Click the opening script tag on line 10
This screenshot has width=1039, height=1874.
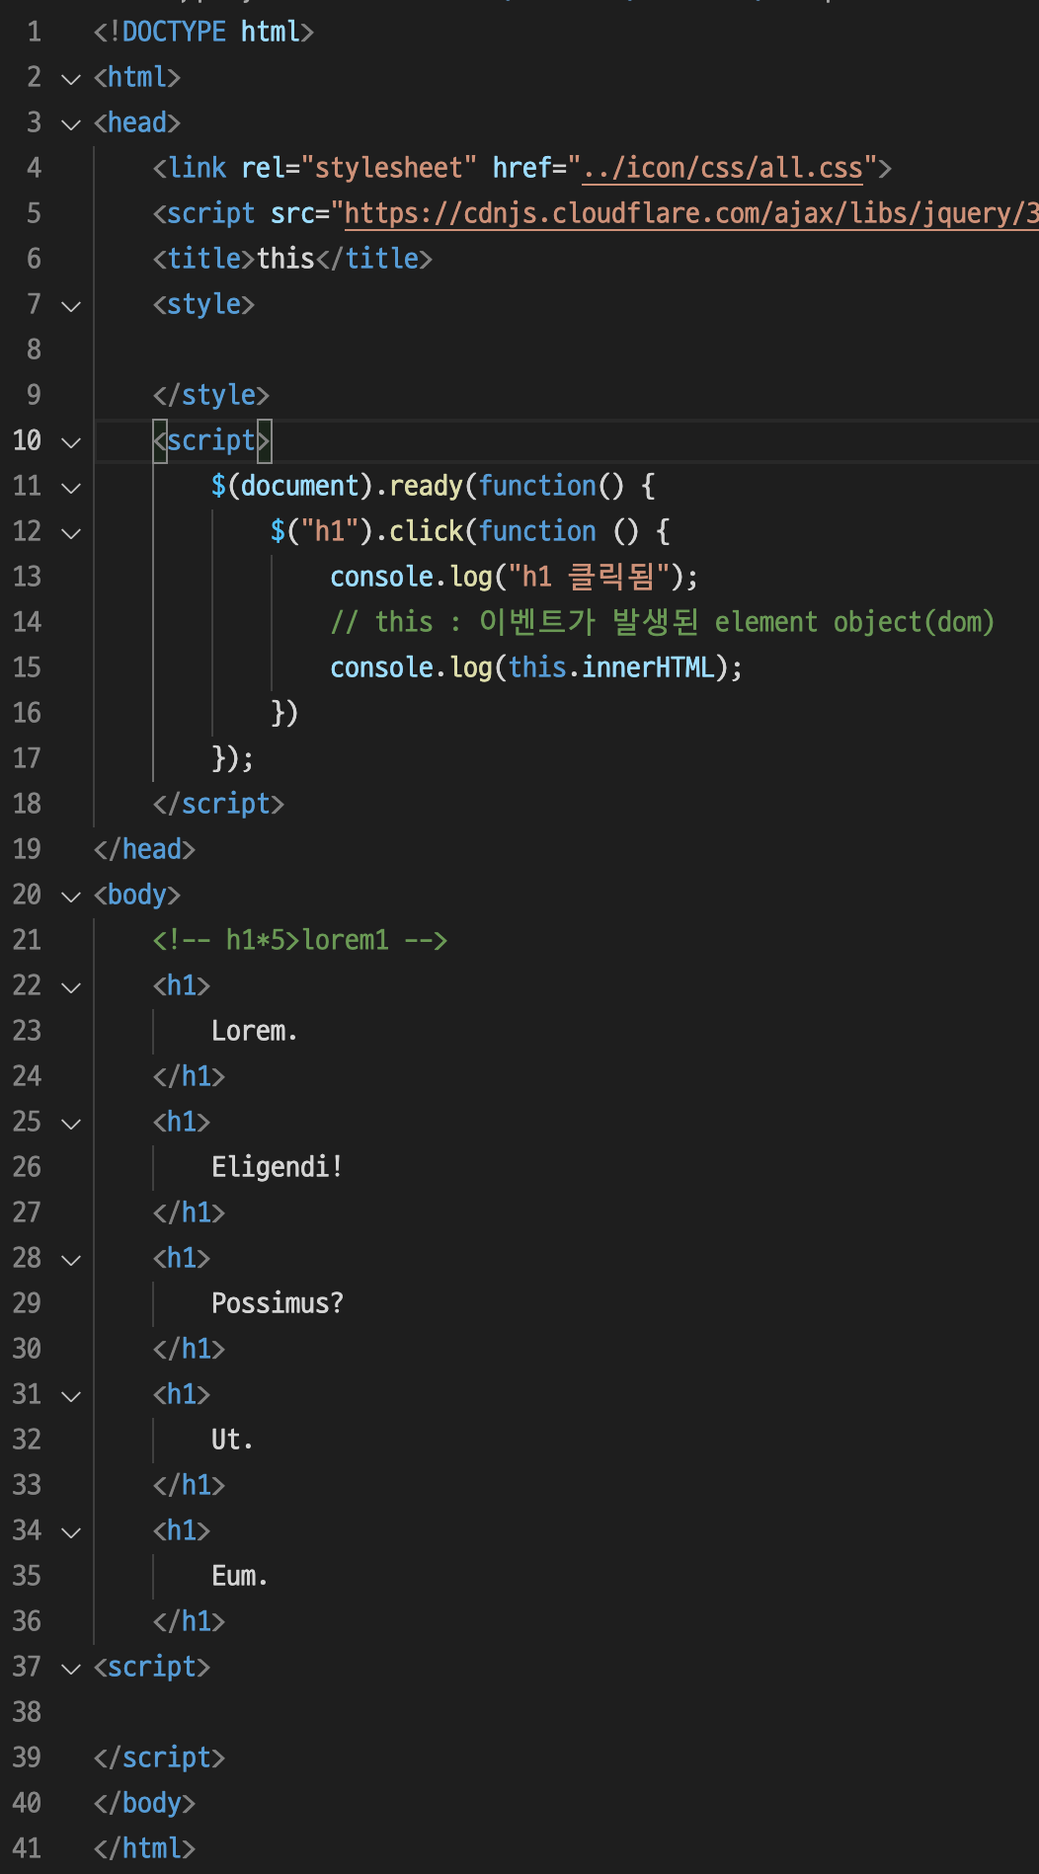211,440
